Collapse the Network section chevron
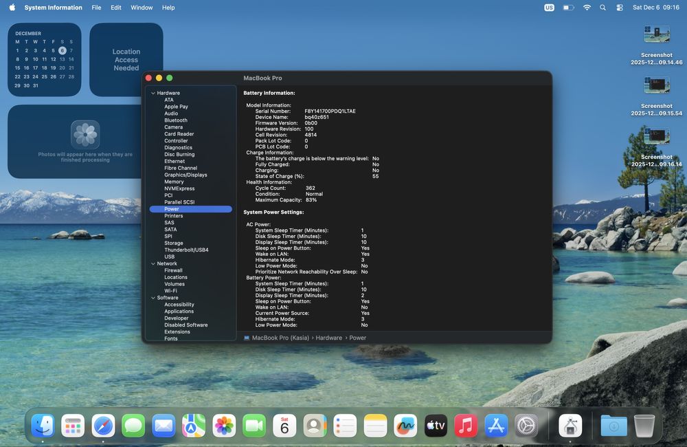This screenshot has width=687, height=447. 153,263
